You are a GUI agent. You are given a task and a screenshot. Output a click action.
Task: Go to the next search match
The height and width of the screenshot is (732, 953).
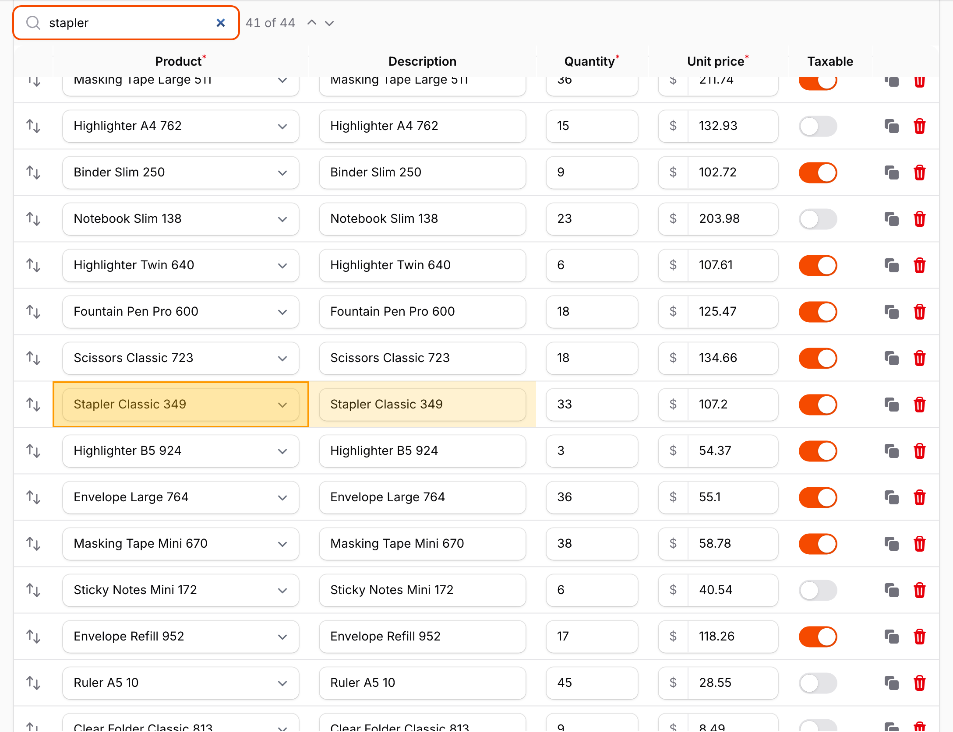pyautogui.click(x=329, y=23)
